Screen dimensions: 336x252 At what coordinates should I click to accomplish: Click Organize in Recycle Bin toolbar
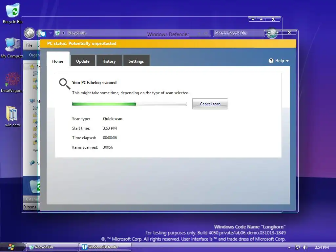(34, 55)
